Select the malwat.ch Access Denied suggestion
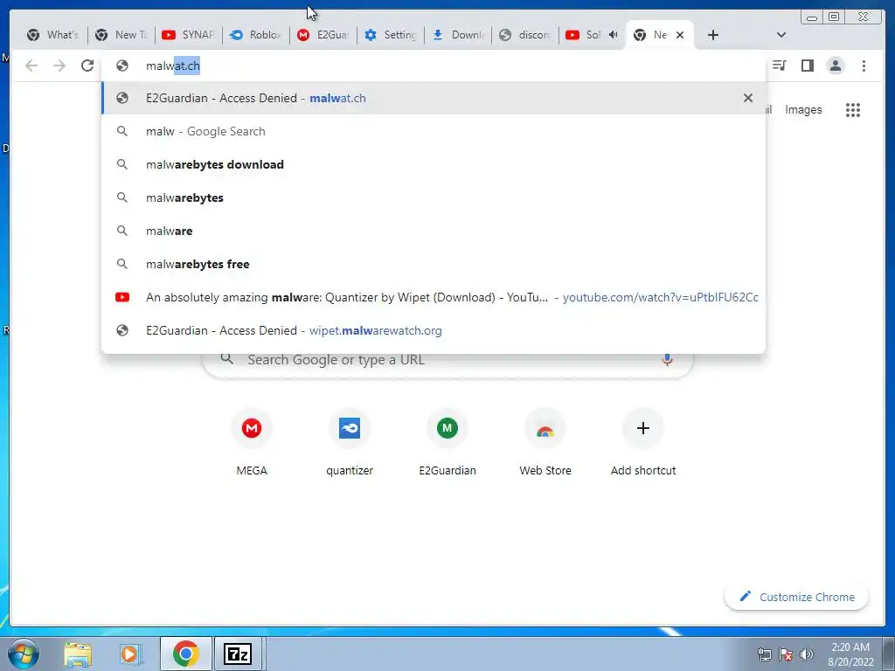The height and width of the screenshot is (671, 895). (434, 98)
